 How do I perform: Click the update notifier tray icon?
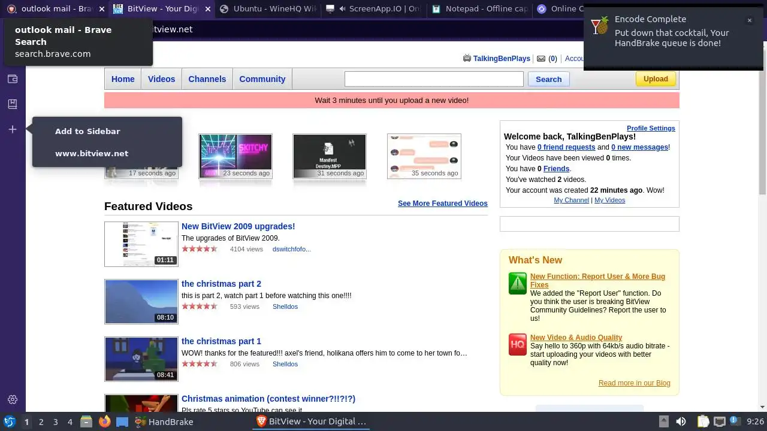(x=735, y=421)
